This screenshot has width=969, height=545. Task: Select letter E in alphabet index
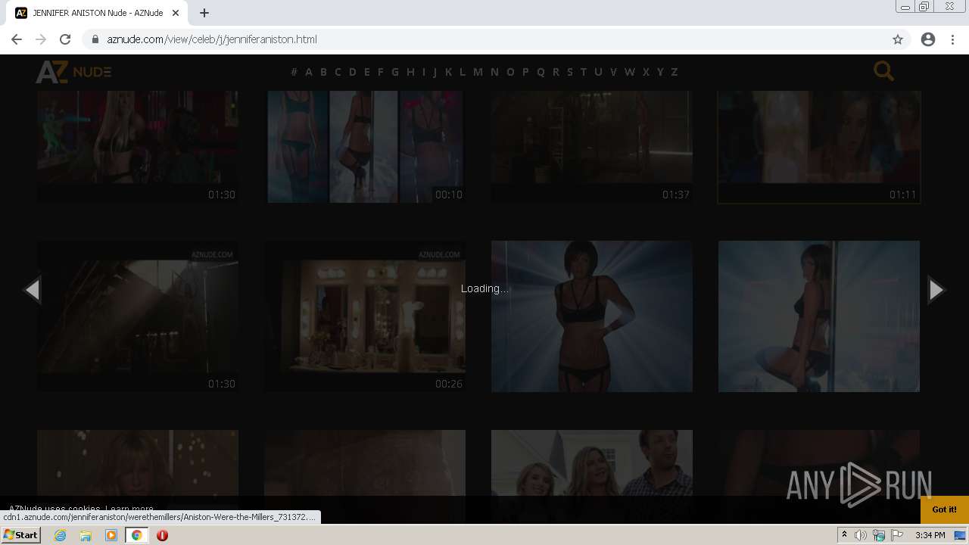pos(367,72)
